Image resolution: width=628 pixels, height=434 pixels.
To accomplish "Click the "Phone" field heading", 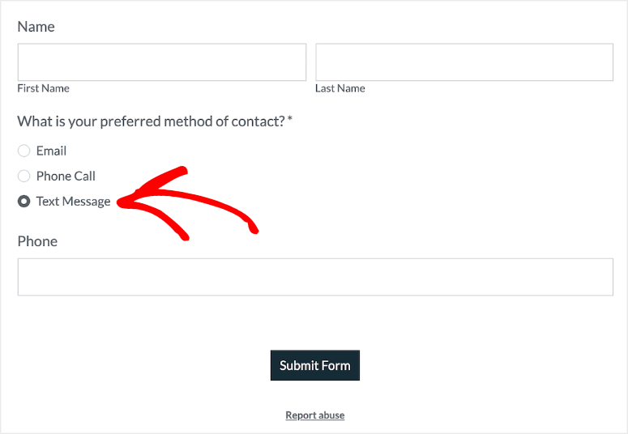I will click(37, 241).
